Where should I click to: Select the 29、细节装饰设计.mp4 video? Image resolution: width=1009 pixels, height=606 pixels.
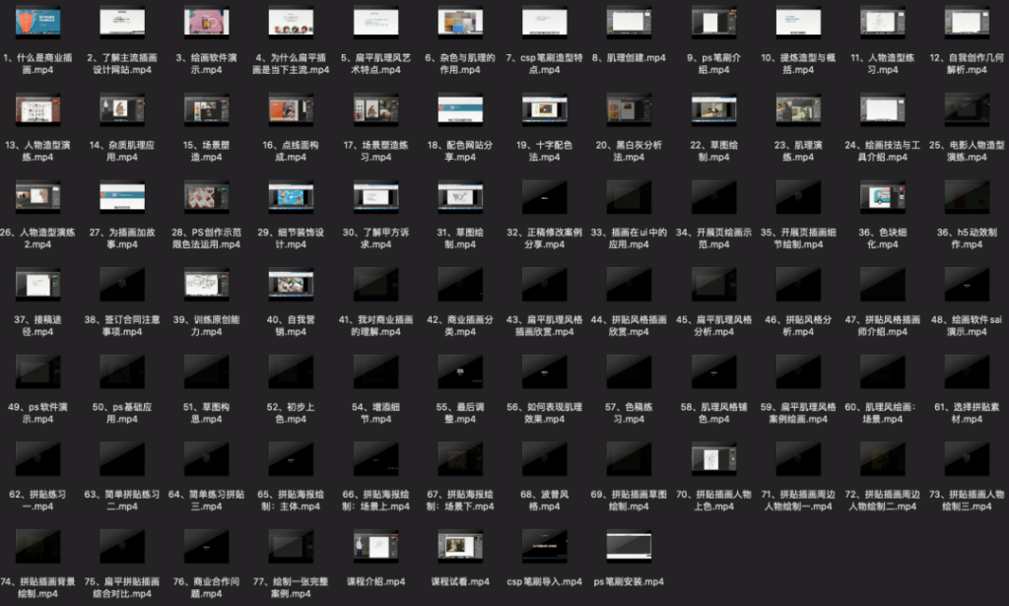(291, 195)
